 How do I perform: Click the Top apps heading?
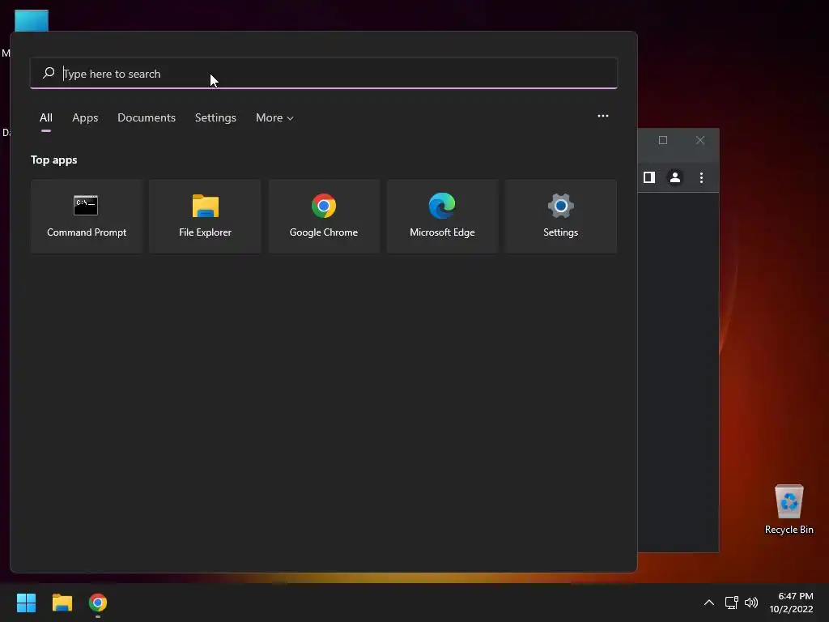[54, 160]
